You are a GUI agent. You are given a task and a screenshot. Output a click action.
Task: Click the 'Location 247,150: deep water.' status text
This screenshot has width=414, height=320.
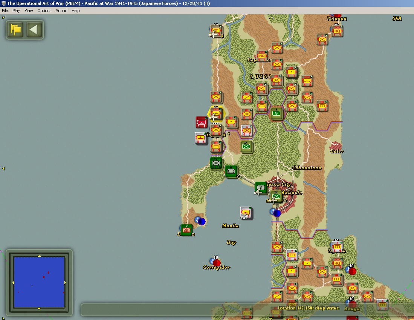(x=309, y=308)
